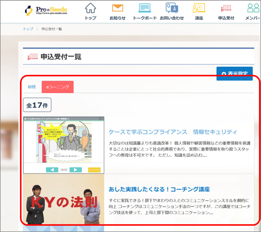Open the お知らせ envelope icon
The width and height of the screenshot is (261, 232).
pos(118,8)
